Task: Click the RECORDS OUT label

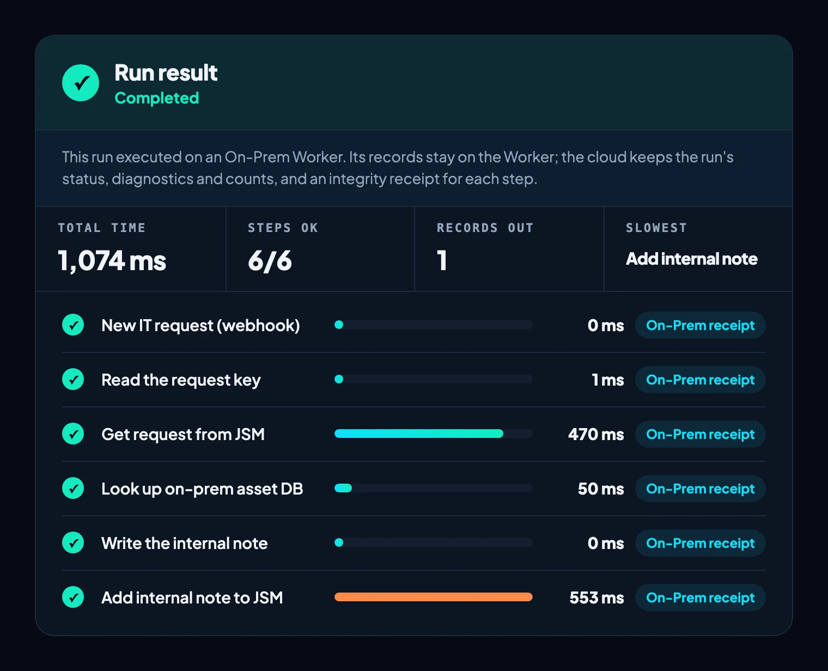Action: (485, 228)
